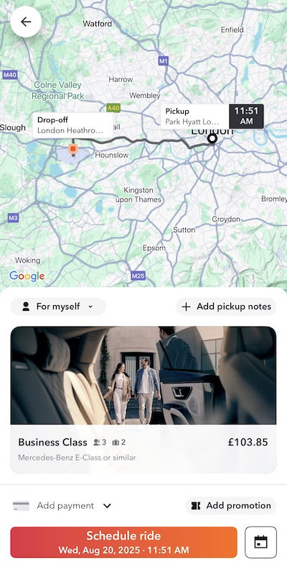The width and height of the screenshot is (287, 567).
Task: Click the Add promotion button
Action: coord(231,506)
